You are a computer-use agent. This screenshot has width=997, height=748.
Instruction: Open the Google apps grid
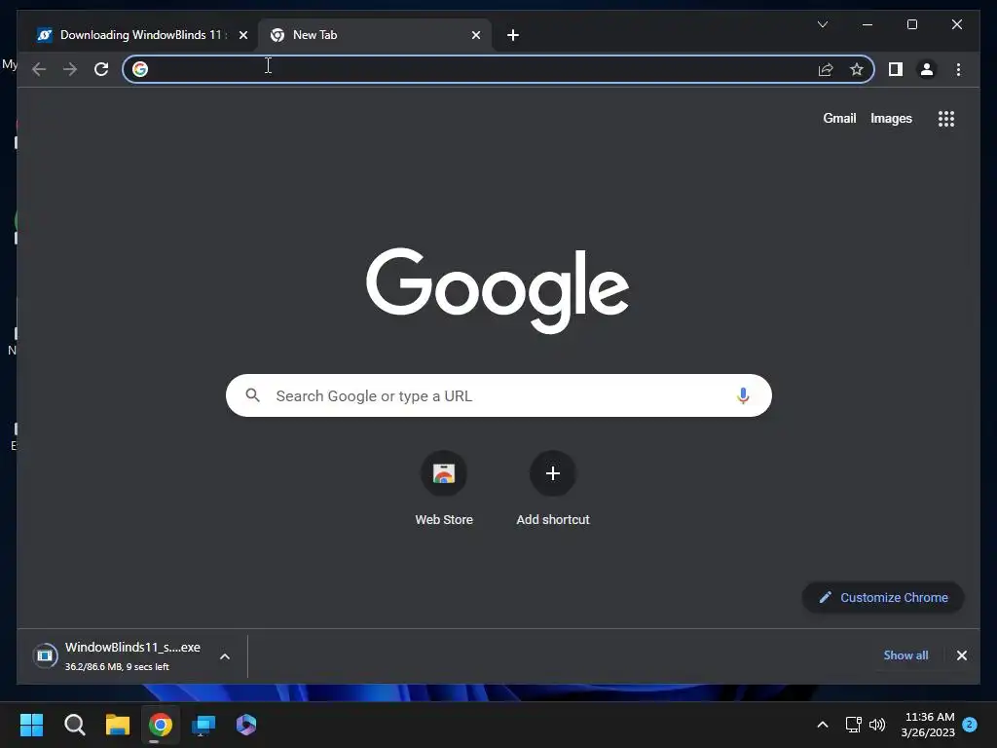[x=946, y=118]
